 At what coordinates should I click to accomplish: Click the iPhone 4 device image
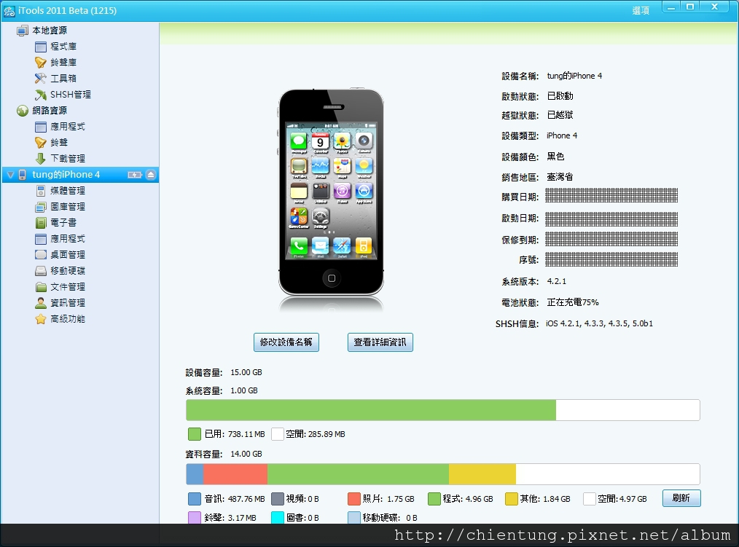(332, 192)
